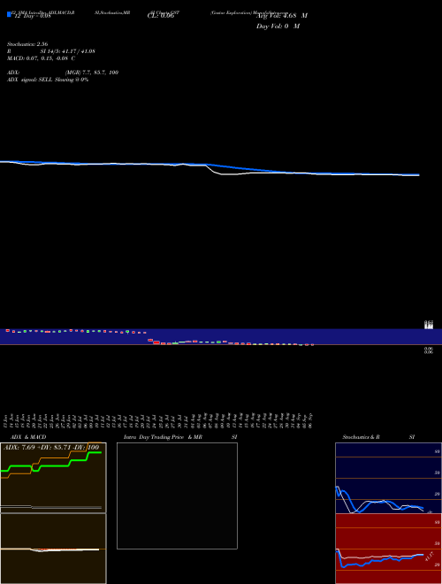Click the blue 12-day SMA legend square
The image size is (442, 584).
[9, 14]
